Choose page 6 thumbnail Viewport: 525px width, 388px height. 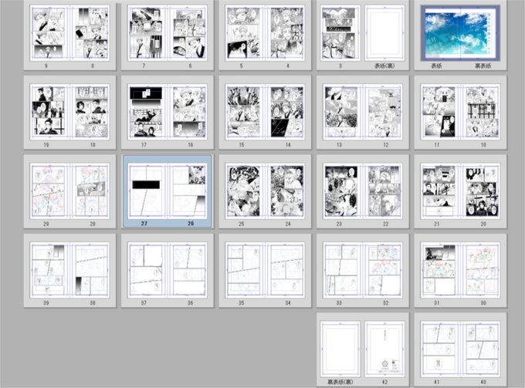[189, 32]
